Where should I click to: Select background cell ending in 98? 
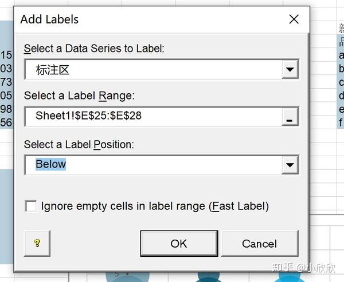[x=6, y=109]
